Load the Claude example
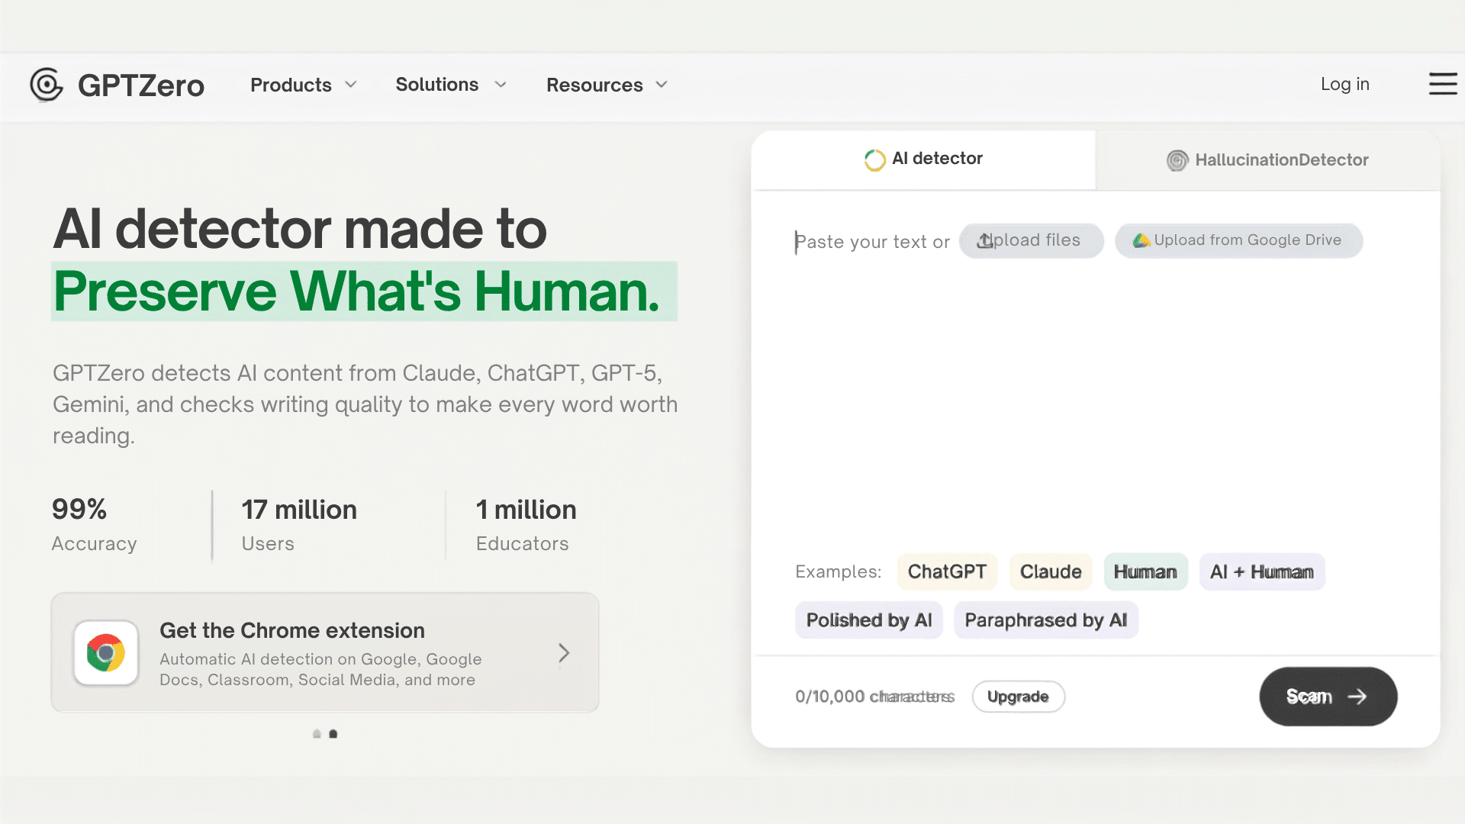 [x=1051, y=571]
